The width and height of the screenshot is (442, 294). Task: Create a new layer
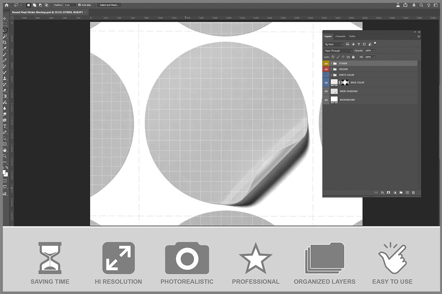tap(407, 192)
